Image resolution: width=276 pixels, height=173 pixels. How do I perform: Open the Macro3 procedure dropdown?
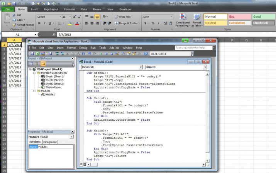[x=205, y=67]
